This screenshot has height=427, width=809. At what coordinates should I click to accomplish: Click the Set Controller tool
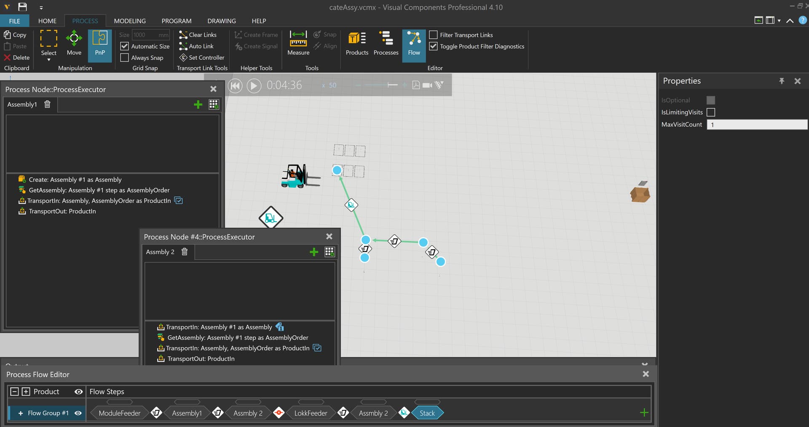pyautogui.click(x=202, y=58)
